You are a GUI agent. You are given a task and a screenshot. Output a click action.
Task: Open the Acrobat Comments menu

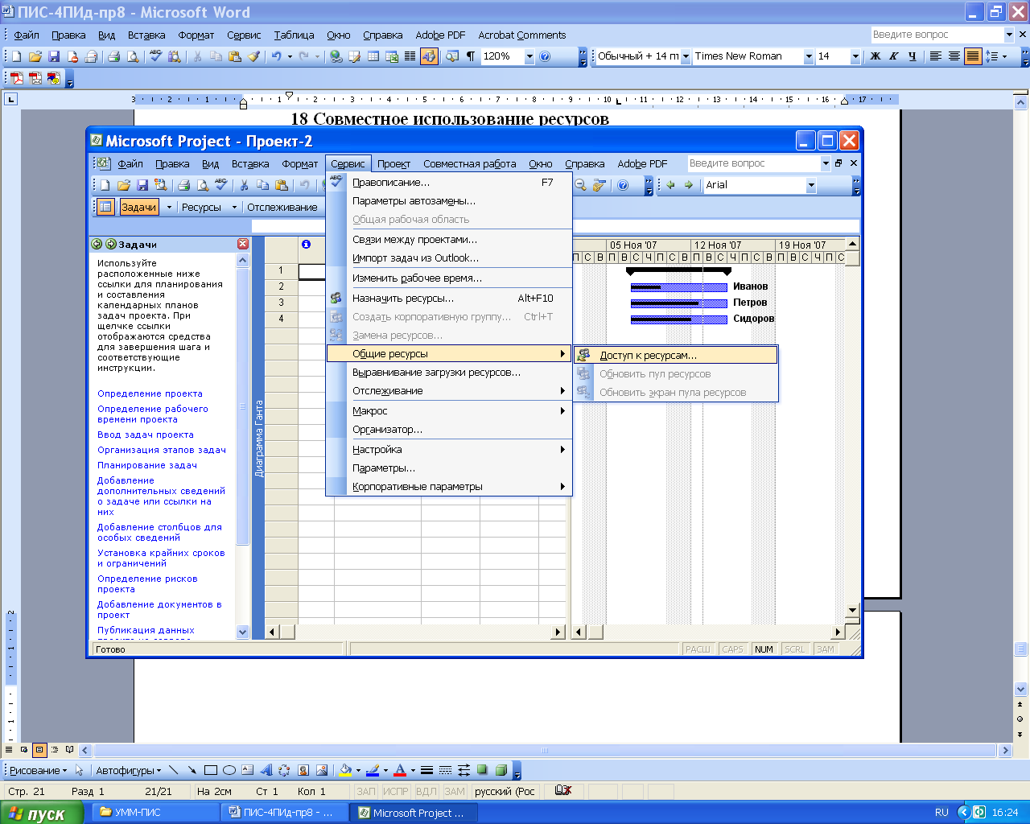pyautogui.click(x=522, y=35)
